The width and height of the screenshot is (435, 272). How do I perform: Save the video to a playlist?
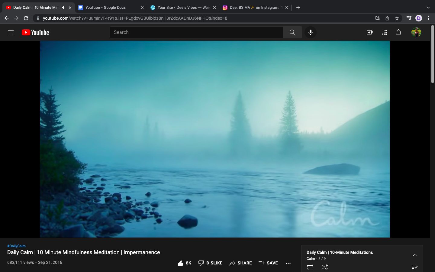coord(268,263)
